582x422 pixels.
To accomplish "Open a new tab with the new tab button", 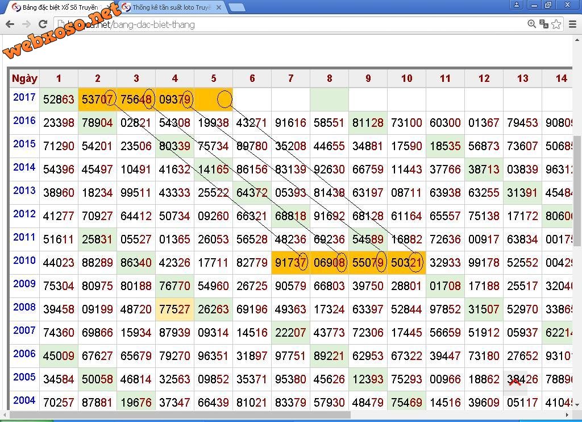I will coord(236,7).
